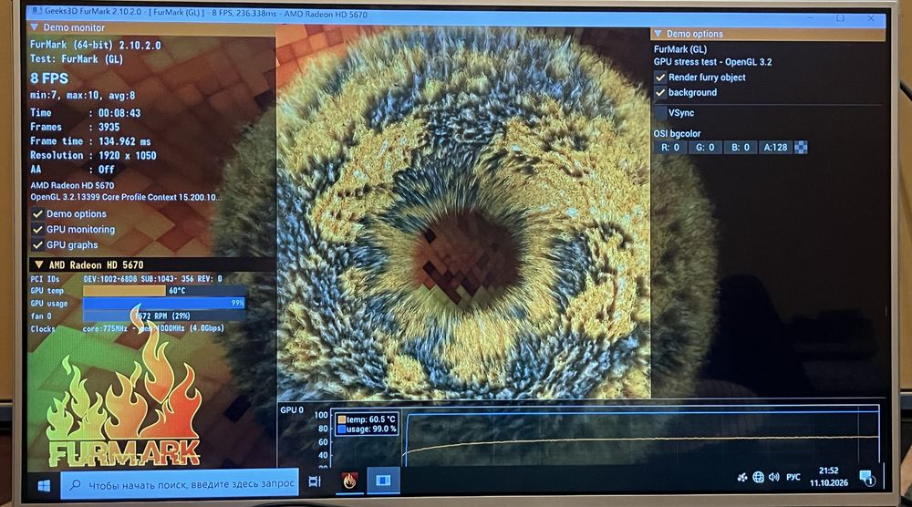Click the B: 0 color value field
Screen dimensions: 912x507
740,148
